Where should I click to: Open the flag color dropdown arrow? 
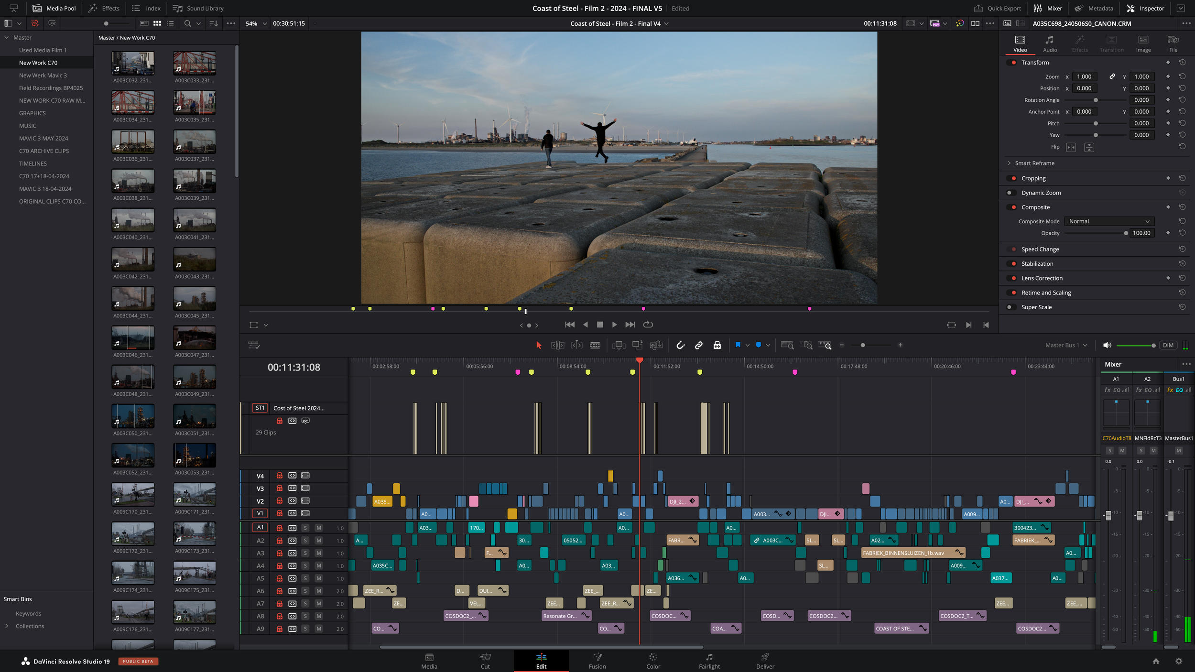tap(747, 345)
